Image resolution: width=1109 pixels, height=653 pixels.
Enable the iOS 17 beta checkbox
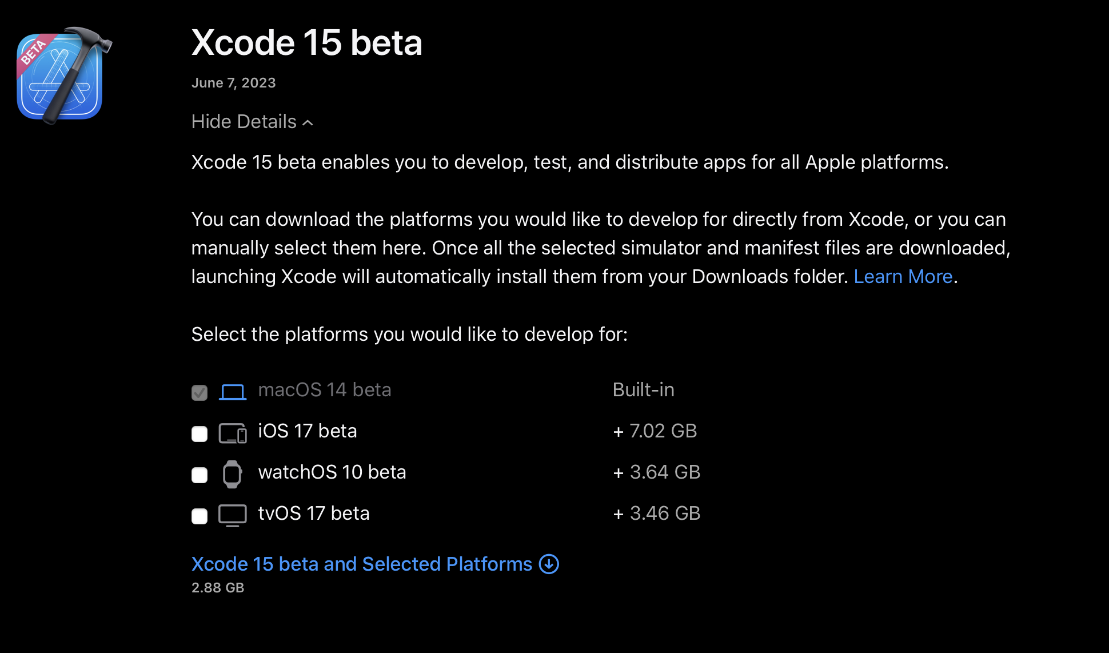coord(200,434)
